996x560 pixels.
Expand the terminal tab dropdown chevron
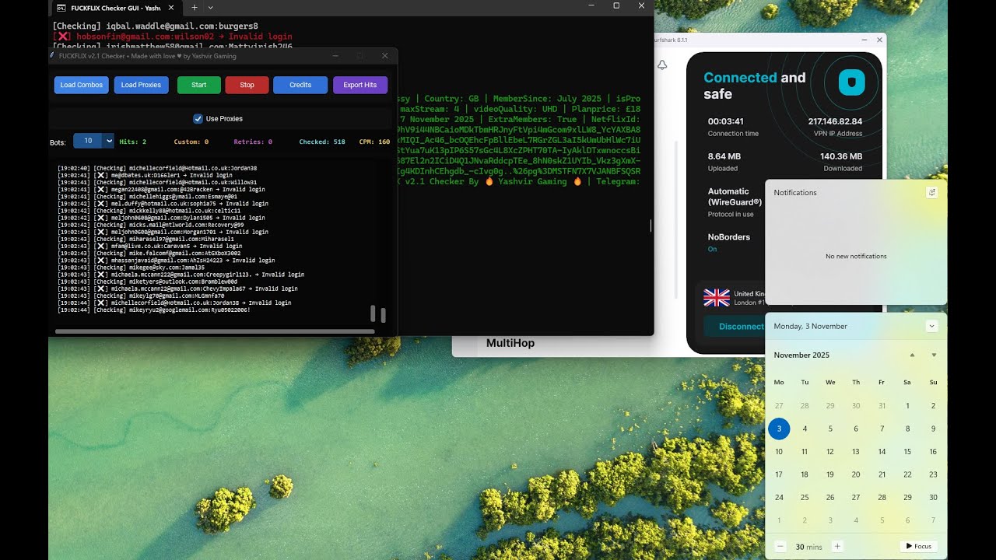point(210,7)
